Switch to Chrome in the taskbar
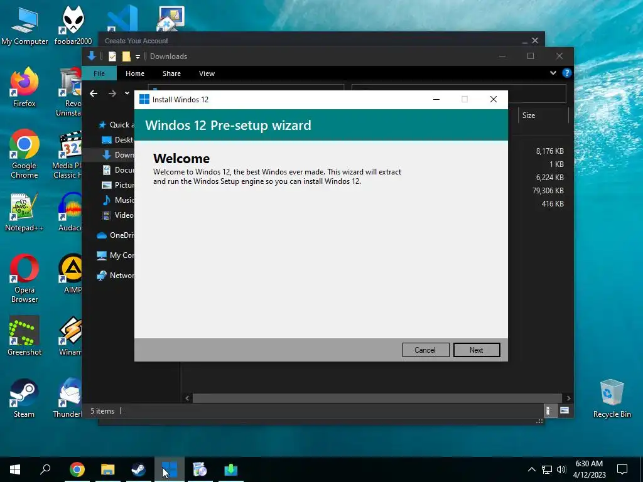 (77, 469)
